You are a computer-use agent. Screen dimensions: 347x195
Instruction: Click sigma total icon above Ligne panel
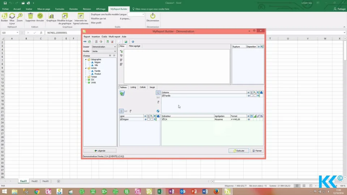[121, 111]
